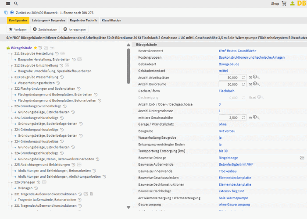Change Garage / PKW-Stellplatz value 'ohne'
This screenshot has height=219, width=307.
[x=223, y=124]
